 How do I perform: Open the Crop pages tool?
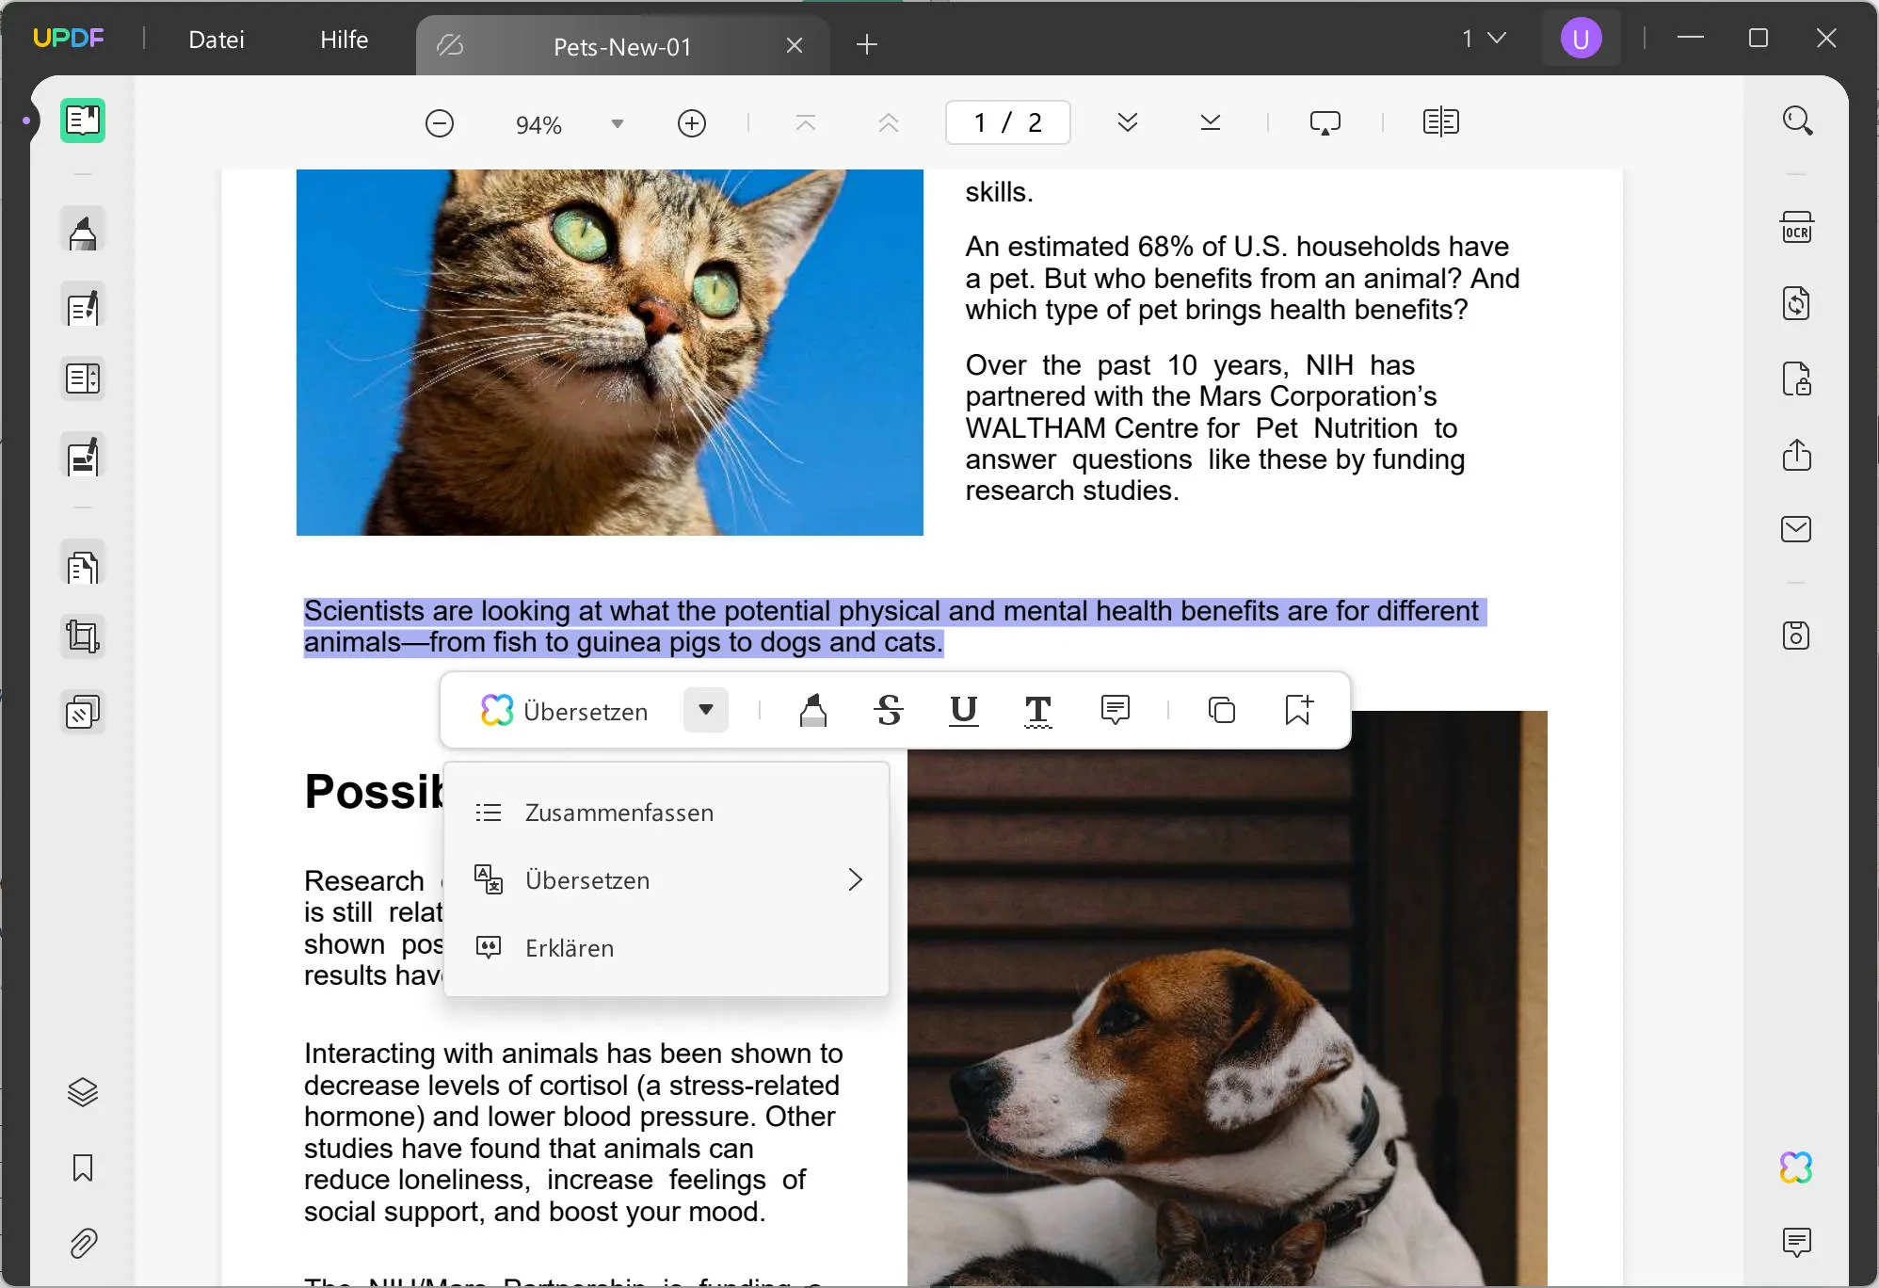coord(83,636)
